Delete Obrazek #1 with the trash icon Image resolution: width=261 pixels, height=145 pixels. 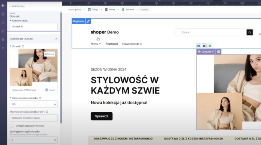(x=219, y=52)
